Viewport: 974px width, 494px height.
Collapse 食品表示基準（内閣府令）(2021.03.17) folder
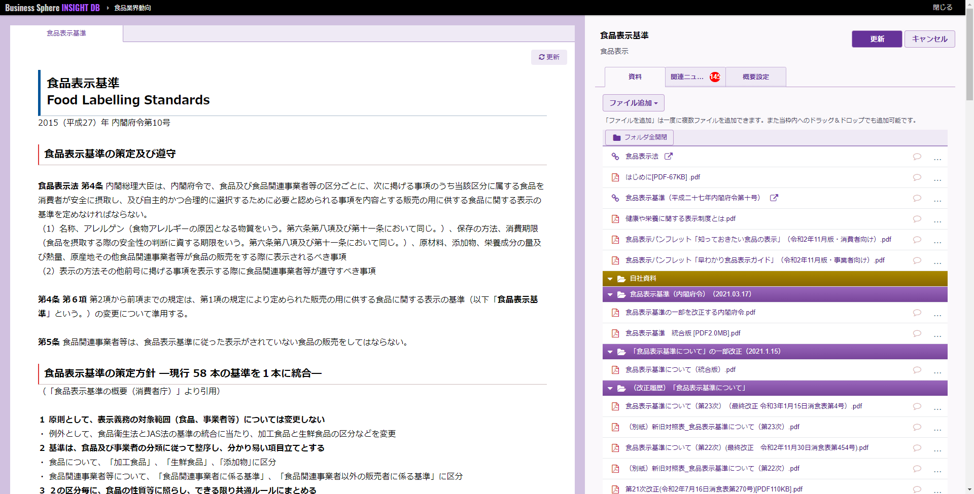click(x=610, y=294)
